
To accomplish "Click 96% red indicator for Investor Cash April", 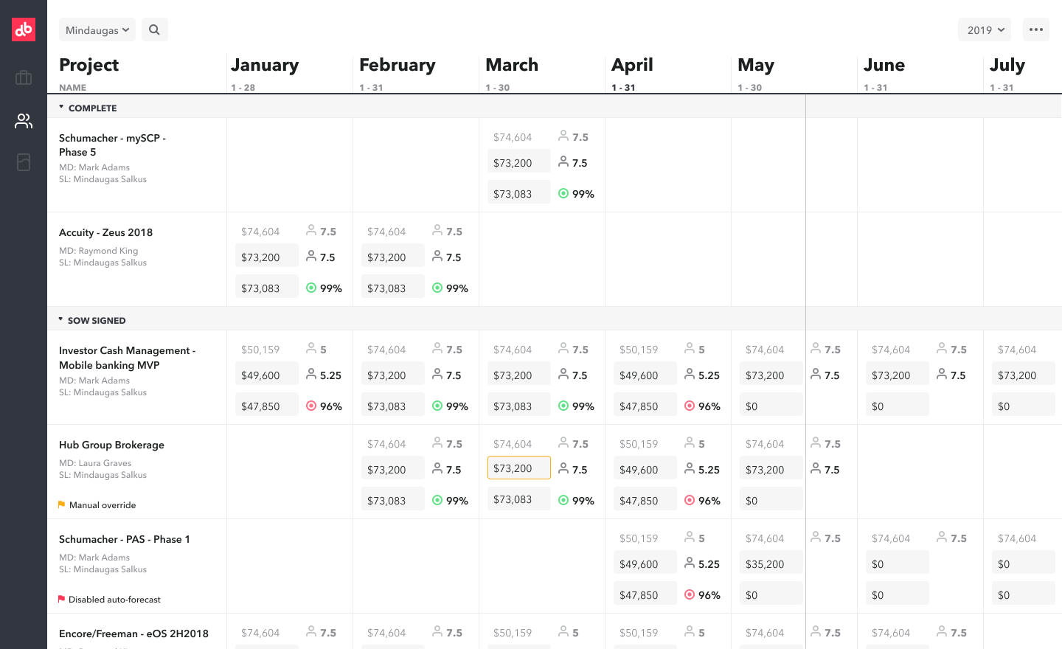I will pyautogui.click(x=690, y=406).
